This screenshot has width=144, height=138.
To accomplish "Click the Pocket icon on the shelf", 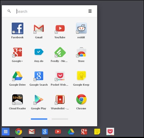I will 110,132.
